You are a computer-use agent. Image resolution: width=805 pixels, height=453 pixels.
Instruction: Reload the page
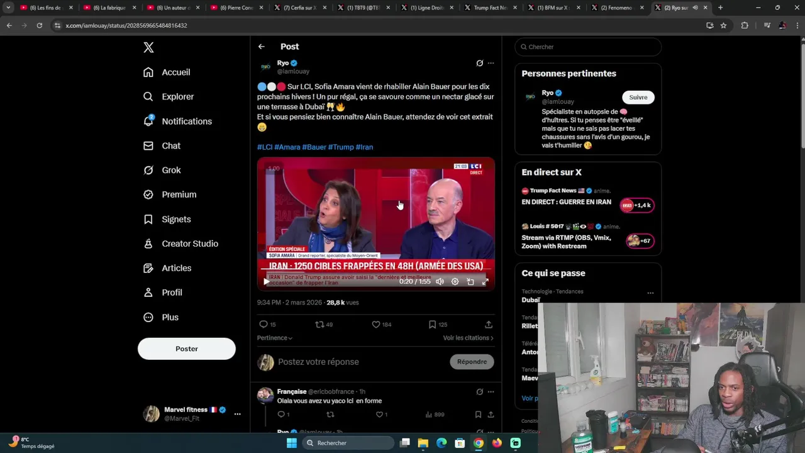coord(39,25)
